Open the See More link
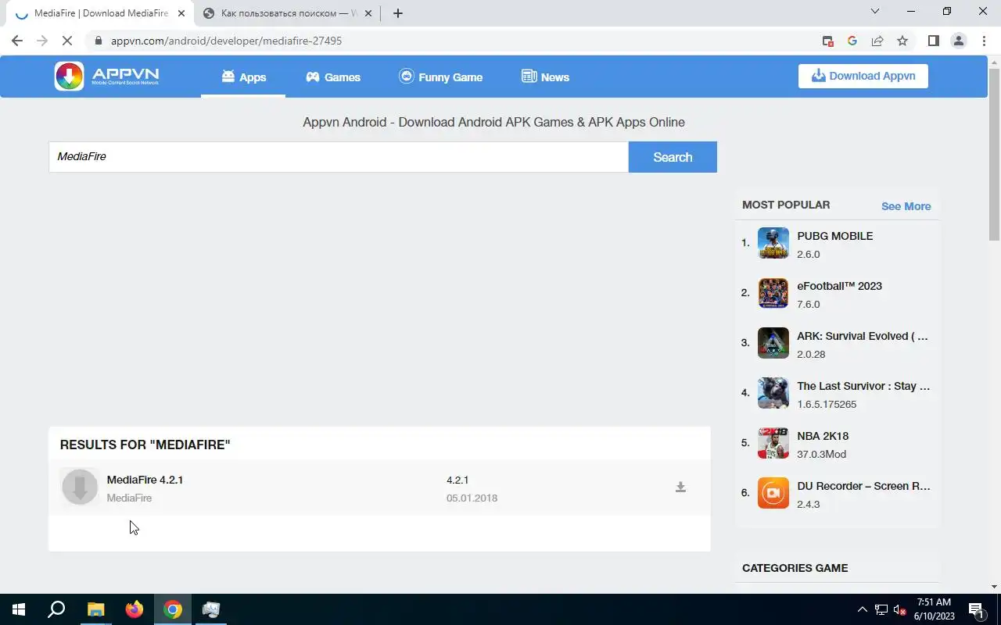This screenshot has height=625, width=1001. (x=906, y=206)
